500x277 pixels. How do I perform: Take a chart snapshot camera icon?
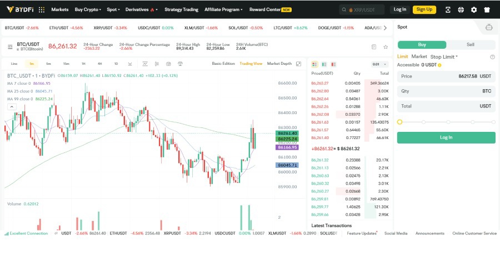(168, 64)
